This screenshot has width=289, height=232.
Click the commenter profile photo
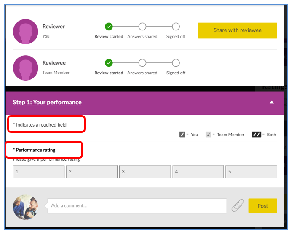[26, 207]
